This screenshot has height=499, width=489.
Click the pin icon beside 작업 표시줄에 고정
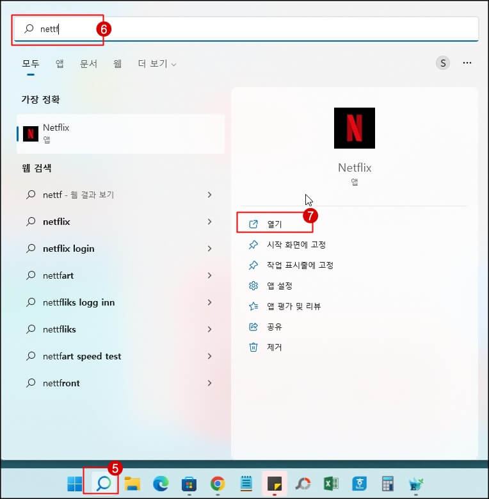[253, 265]
